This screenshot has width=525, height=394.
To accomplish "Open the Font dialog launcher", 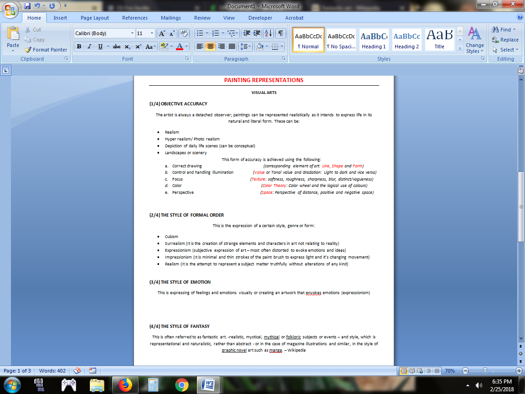I will (x=187, y=58).
